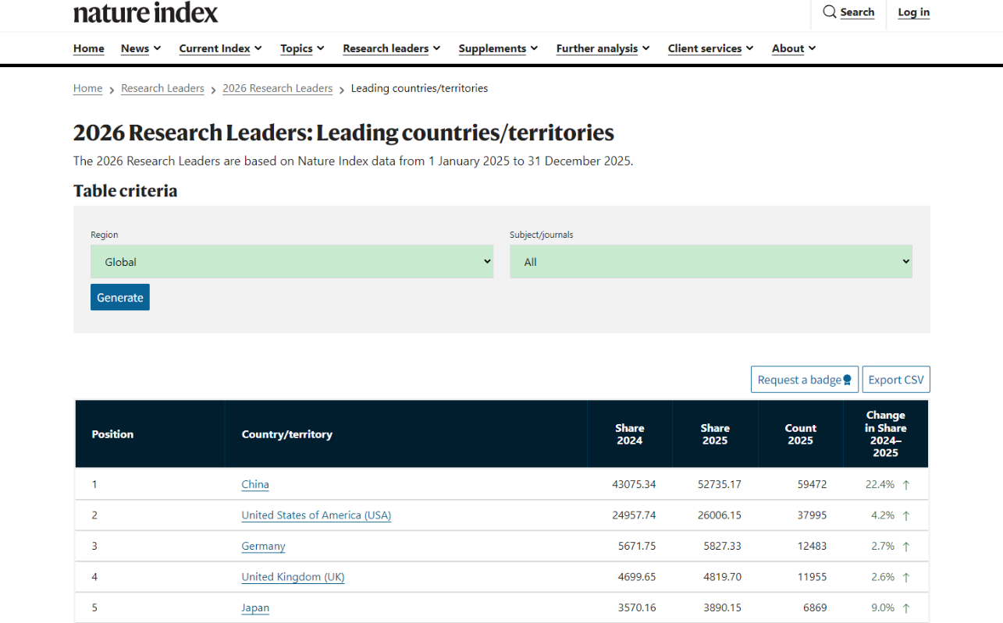Click the Position column header
This screenshot has width=1003, height=623.
tap(150, 434)
